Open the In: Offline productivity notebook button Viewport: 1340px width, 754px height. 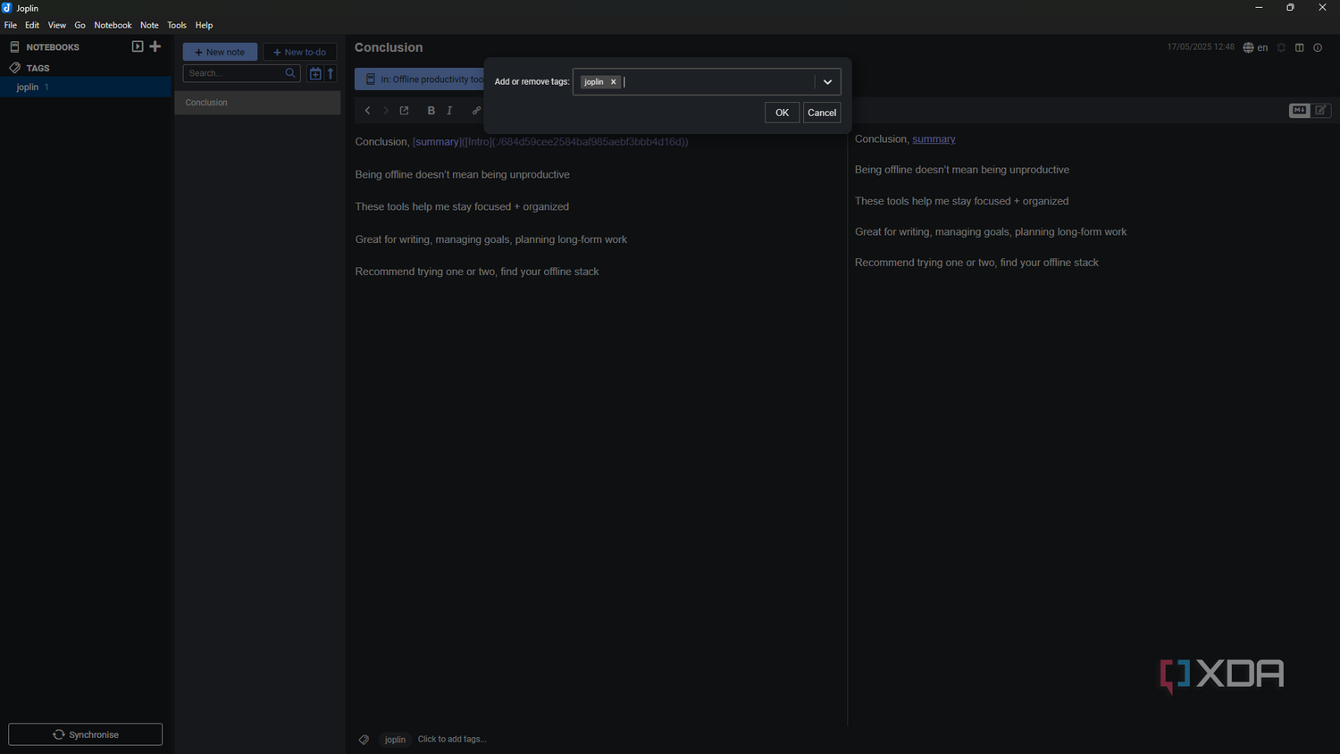pos(419,80)
